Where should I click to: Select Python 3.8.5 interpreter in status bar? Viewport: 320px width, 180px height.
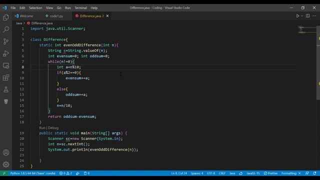click(x=33, y=173)
